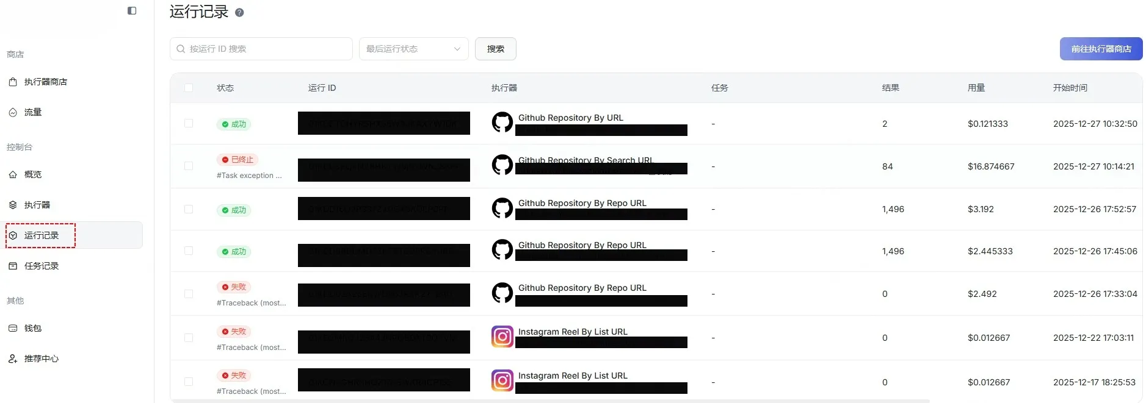Click the shopping bag icon for 执行器商店
This screenshot has height=403, width=1146.
[13, 82]
